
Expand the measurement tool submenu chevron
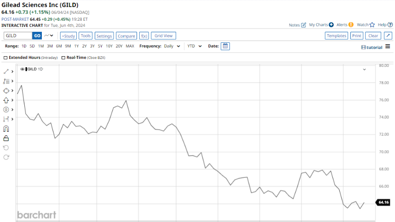12,119
